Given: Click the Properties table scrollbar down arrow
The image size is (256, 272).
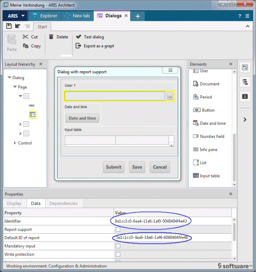Looking at the screenshot, I should tap(234, 259).
